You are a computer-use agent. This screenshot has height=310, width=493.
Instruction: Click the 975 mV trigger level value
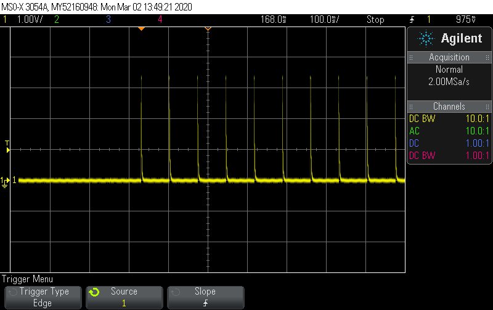[466, 20]
